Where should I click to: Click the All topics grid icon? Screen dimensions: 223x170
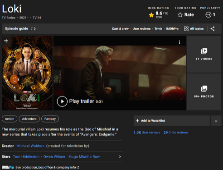[186, 29]
